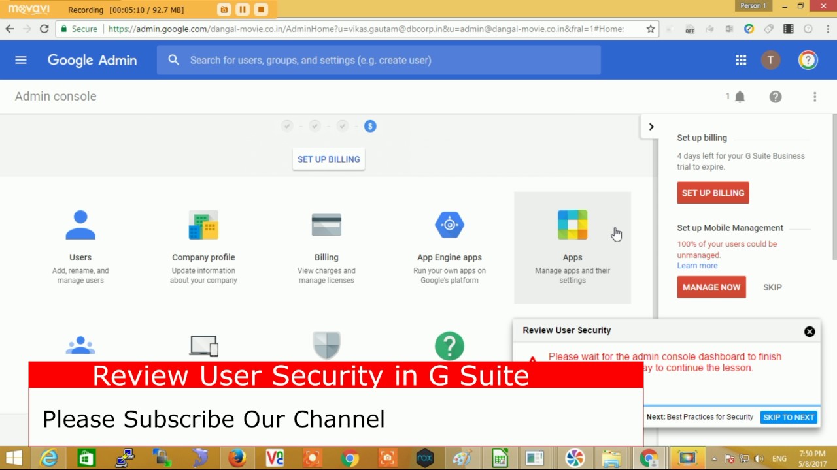837x470 pixels.
Task: Click the blue dollar billing step indicator
Action: click(x=370, y=126)
